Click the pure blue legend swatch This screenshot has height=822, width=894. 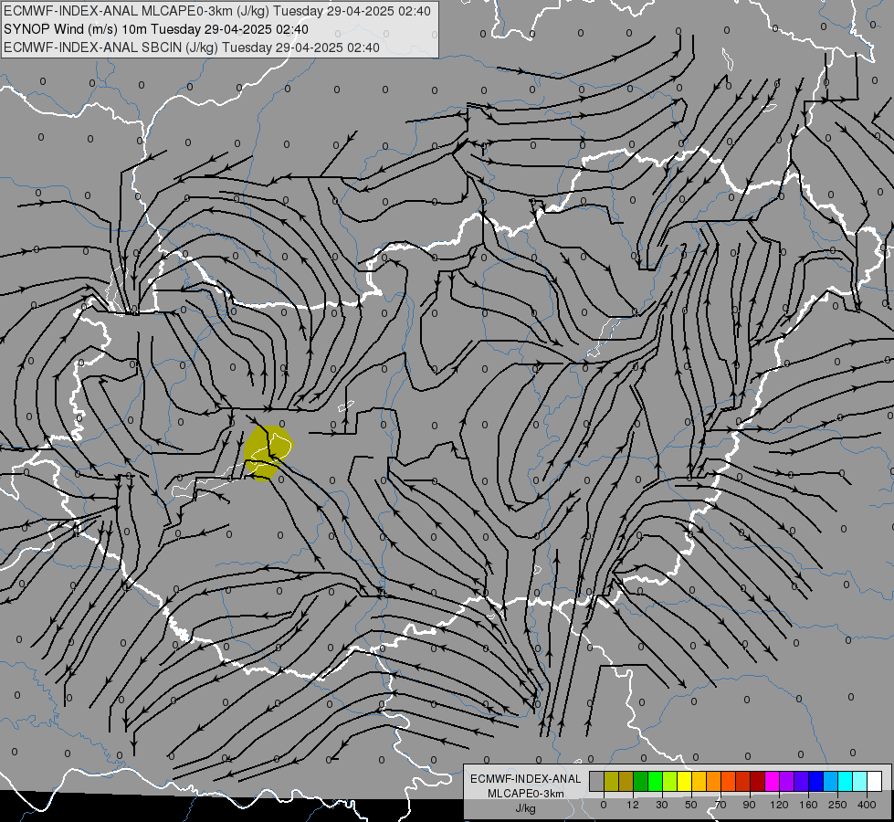coord(815,781)
